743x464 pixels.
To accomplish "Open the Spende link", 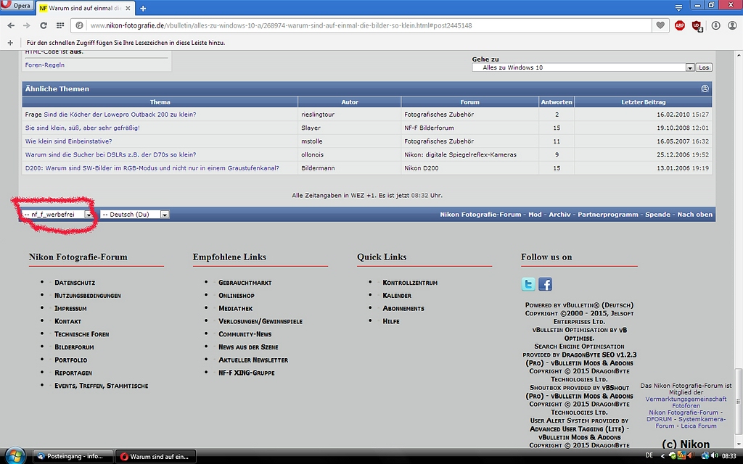I will (x=657, y=215).
